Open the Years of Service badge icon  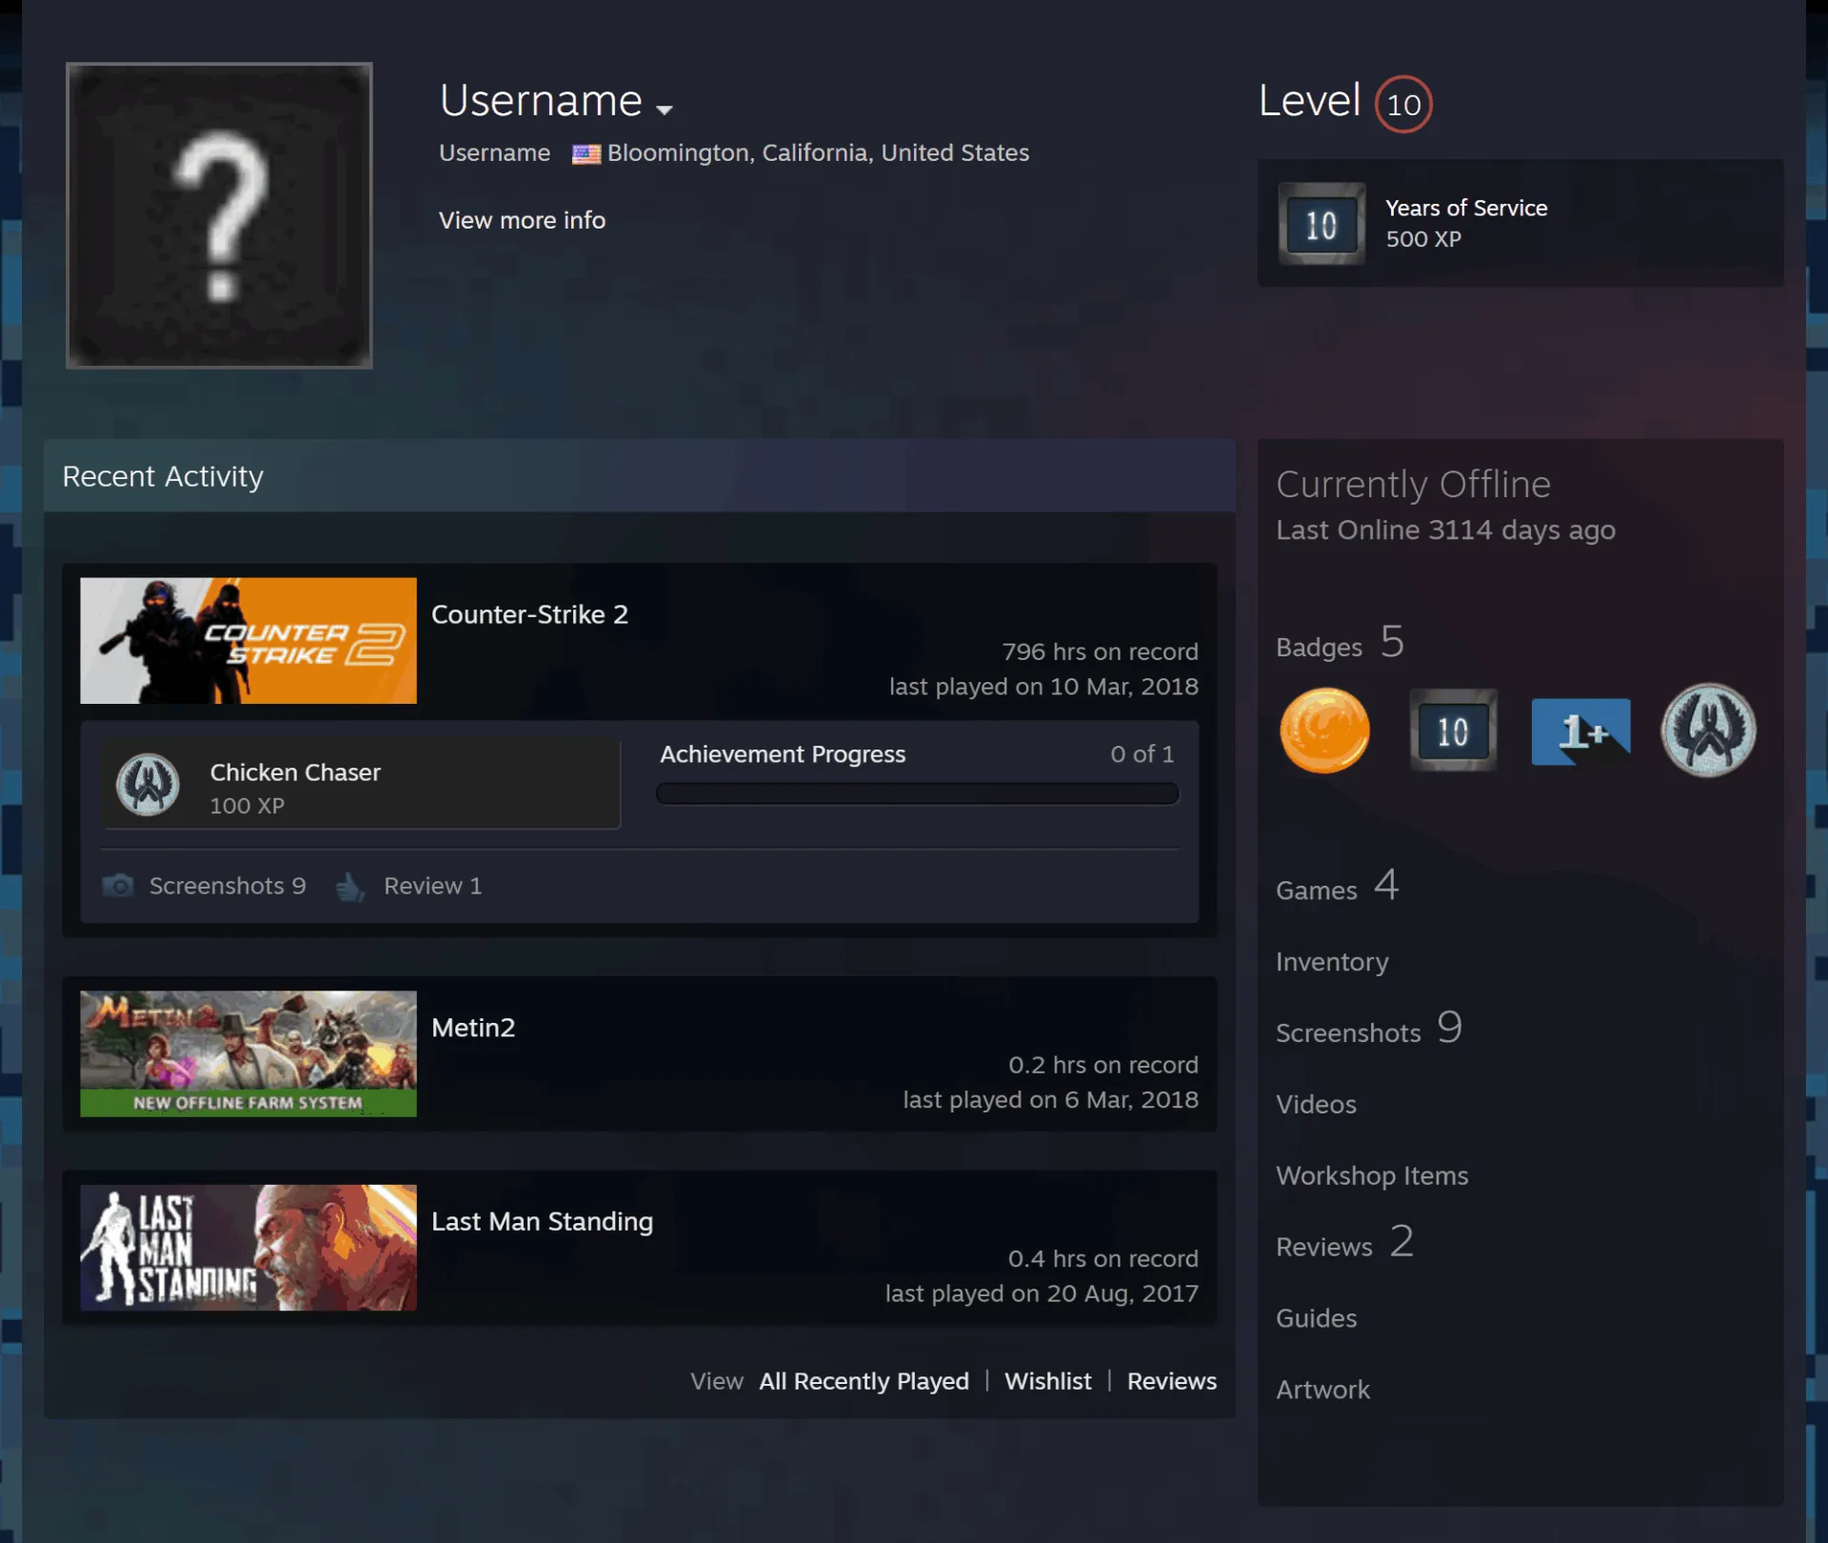click(1321, 225)
